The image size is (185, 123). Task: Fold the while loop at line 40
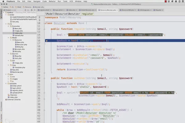[44, 110]
